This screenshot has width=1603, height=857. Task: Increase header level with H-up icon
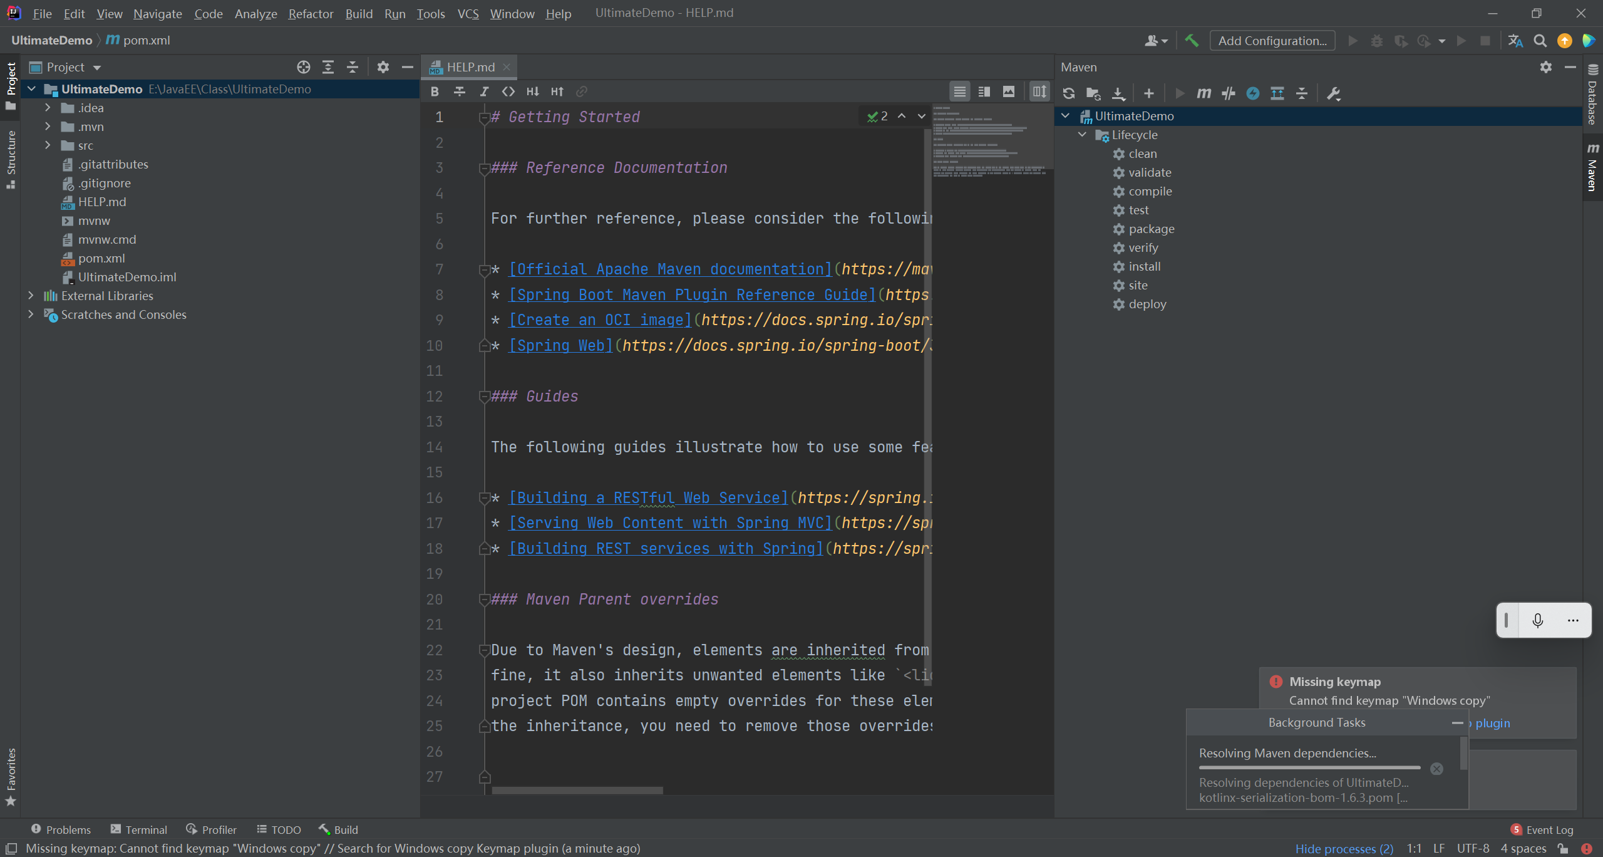tap(557, 91)
